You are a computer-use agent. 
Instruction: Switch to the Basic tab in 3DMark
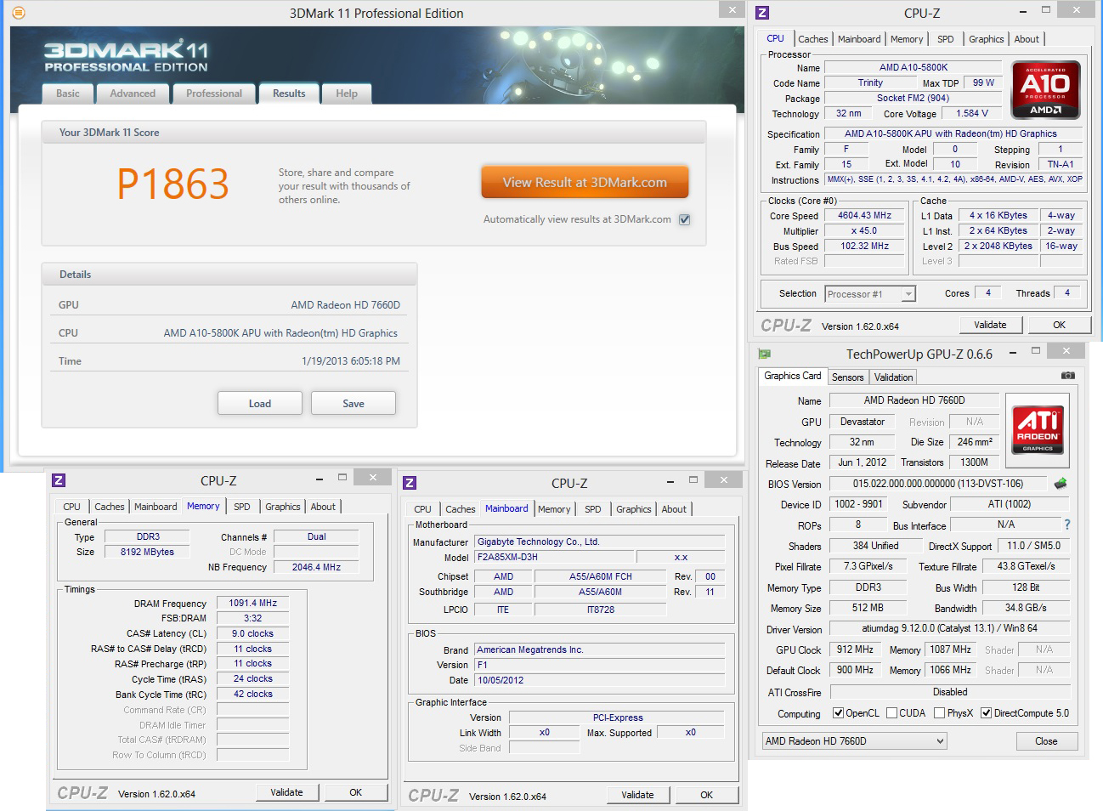[x=68, y=94]
